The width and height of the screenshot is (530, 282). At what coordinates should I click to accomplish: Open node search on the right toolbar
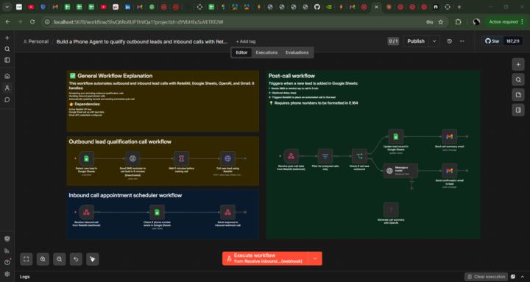pos(518,80)
